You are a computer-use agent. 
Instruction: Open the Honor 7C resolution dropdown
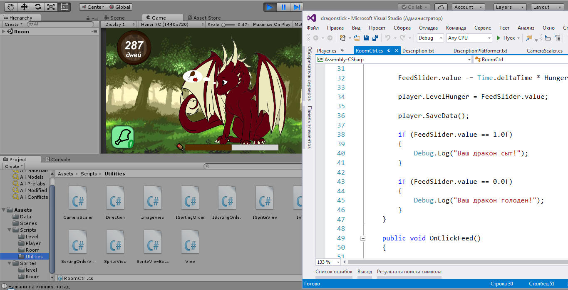pyautogui.click(x=172, y=25)
